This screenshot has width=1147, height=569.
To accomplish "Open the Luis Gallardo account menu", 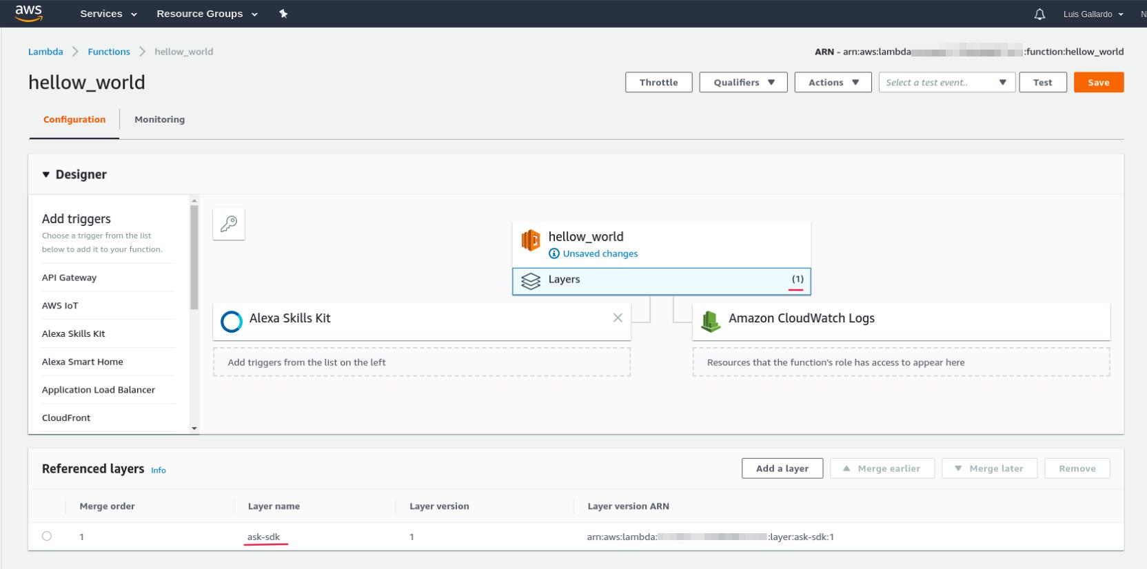I will point(1093,14).
